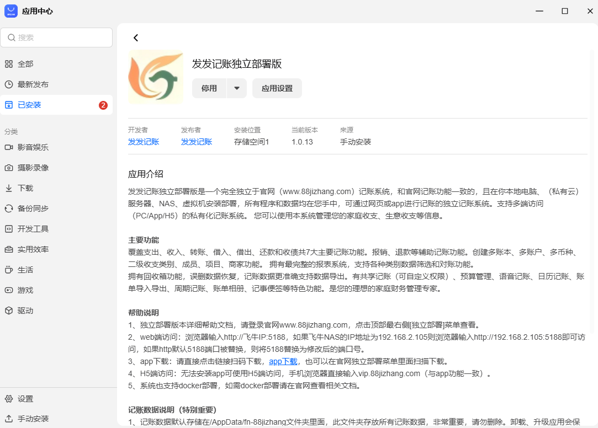The image size is (598, 428).
Task: Click the video camera icon for 影音娱乐
Action: [x=9, y=147]
